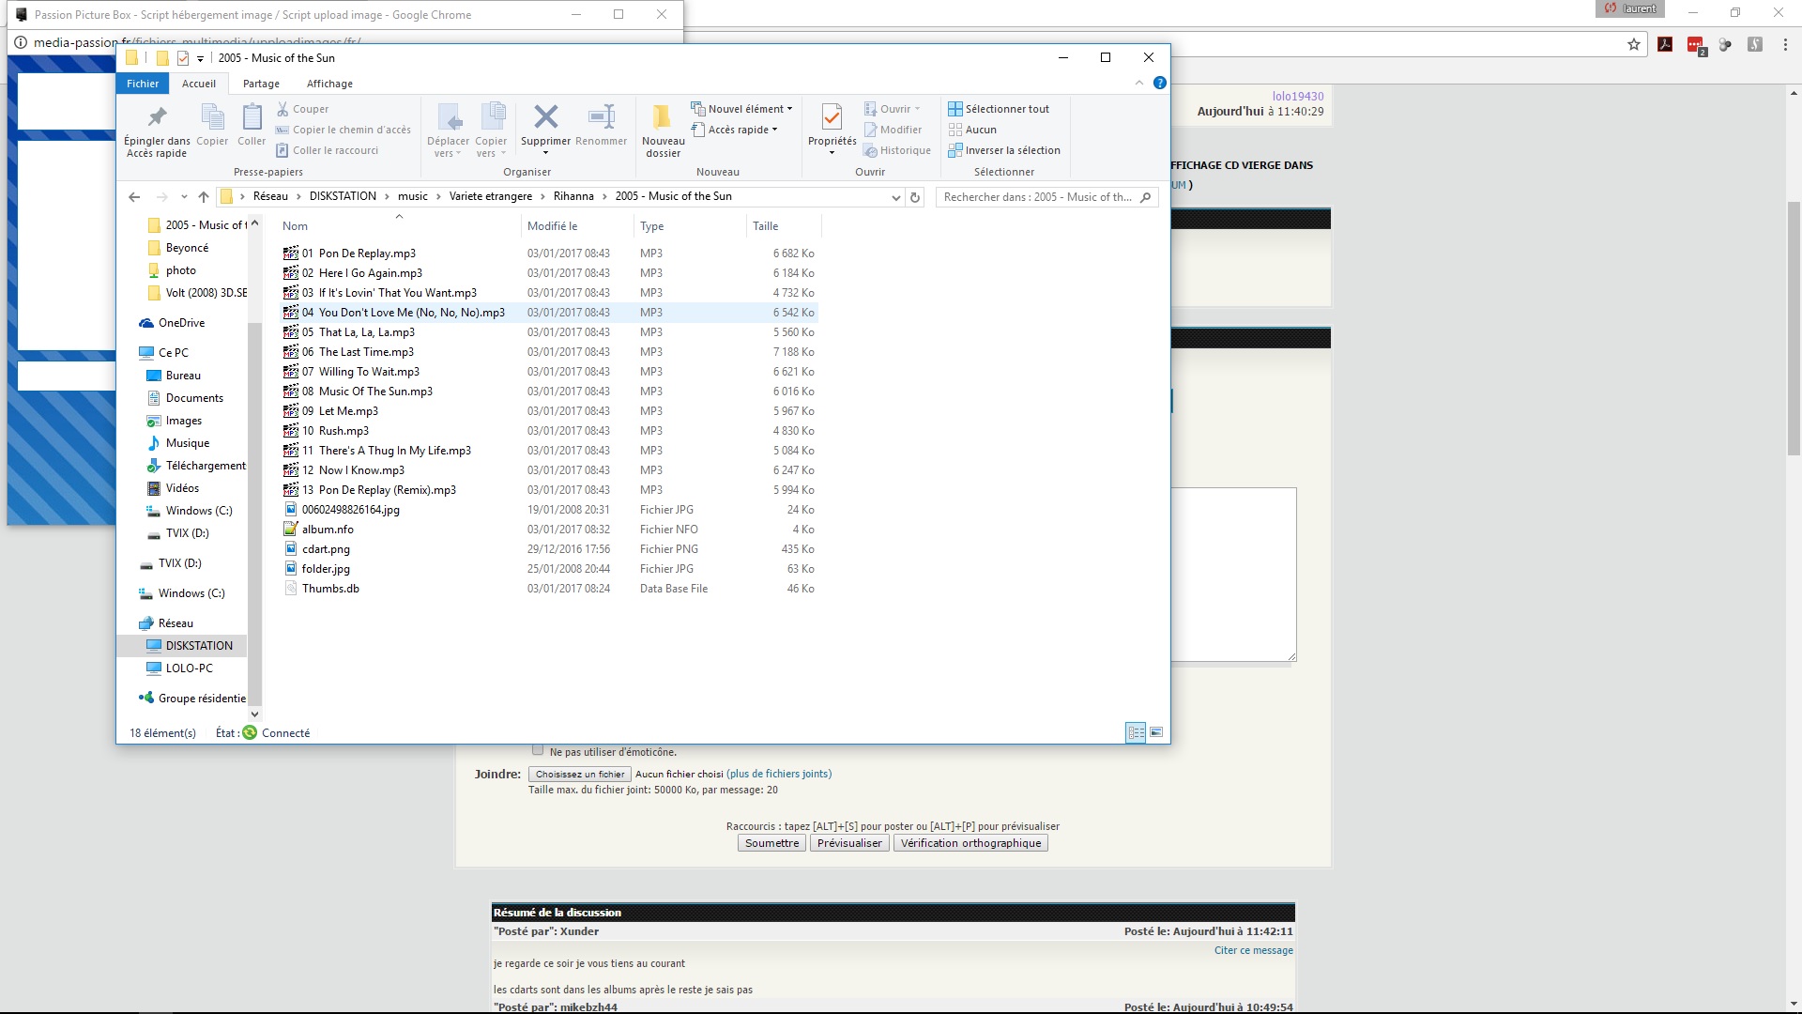The height and width of the screenshot is (1014, 1802).
Task: Click Couper scissors command
Action: 302,109
